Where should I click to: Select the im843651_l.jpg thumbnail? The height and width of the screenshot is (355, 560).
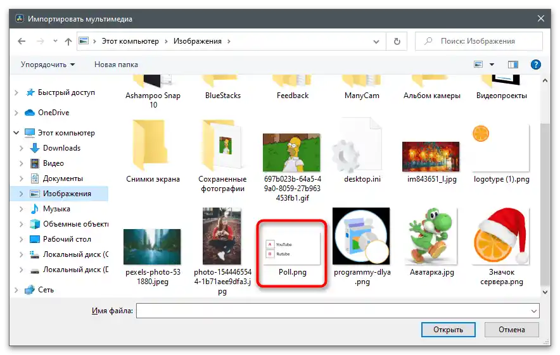[431, 157]
